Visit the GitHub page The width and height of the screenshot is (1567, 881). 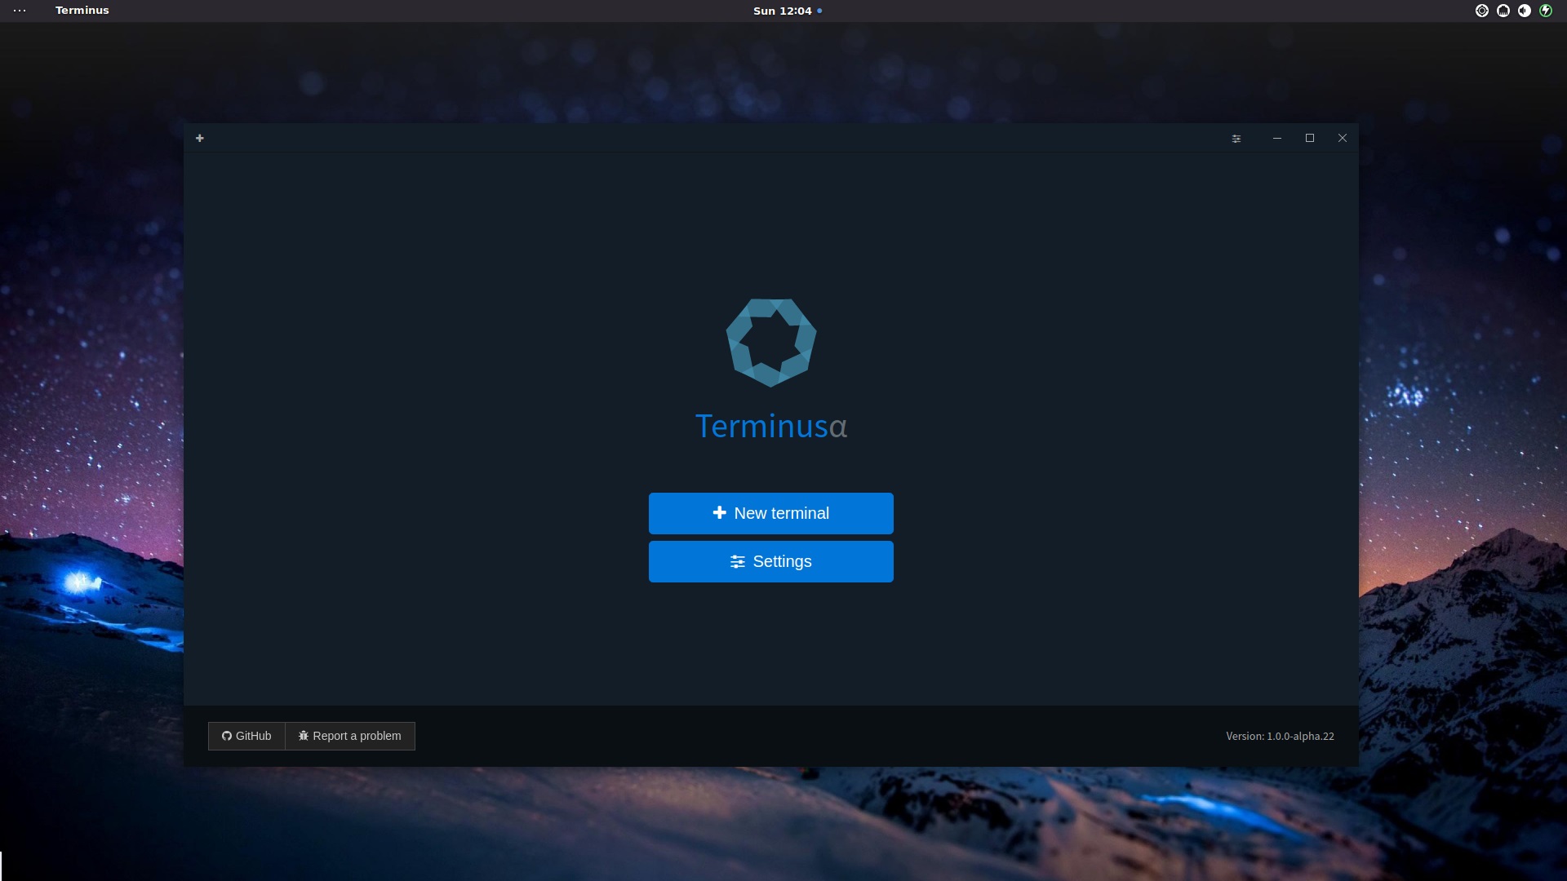pyautogui.click(x=246, y=736)
